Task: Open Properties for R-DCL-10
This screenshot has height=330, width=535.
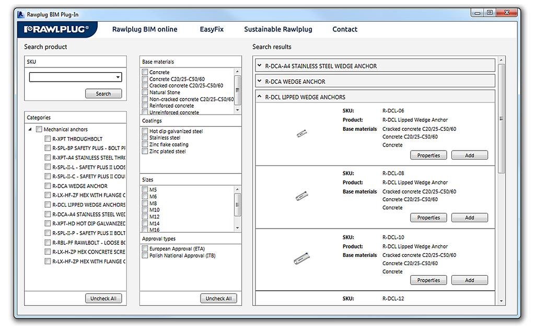Action: coord(428,280)
